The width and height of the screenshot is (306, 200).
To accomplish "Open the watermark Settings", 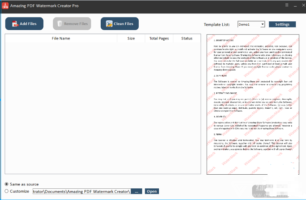I will click(282, 24).
